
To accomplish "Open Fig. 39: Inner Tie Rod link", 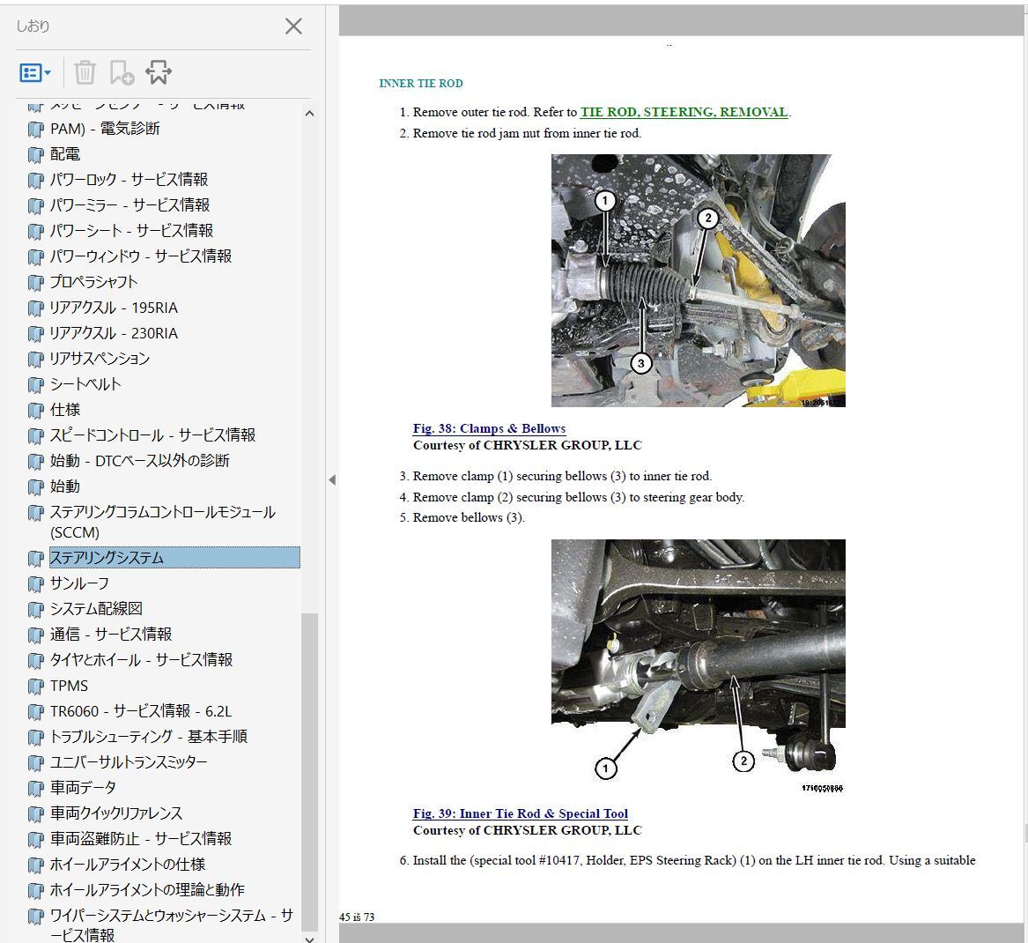I will [x=520, y=813].
